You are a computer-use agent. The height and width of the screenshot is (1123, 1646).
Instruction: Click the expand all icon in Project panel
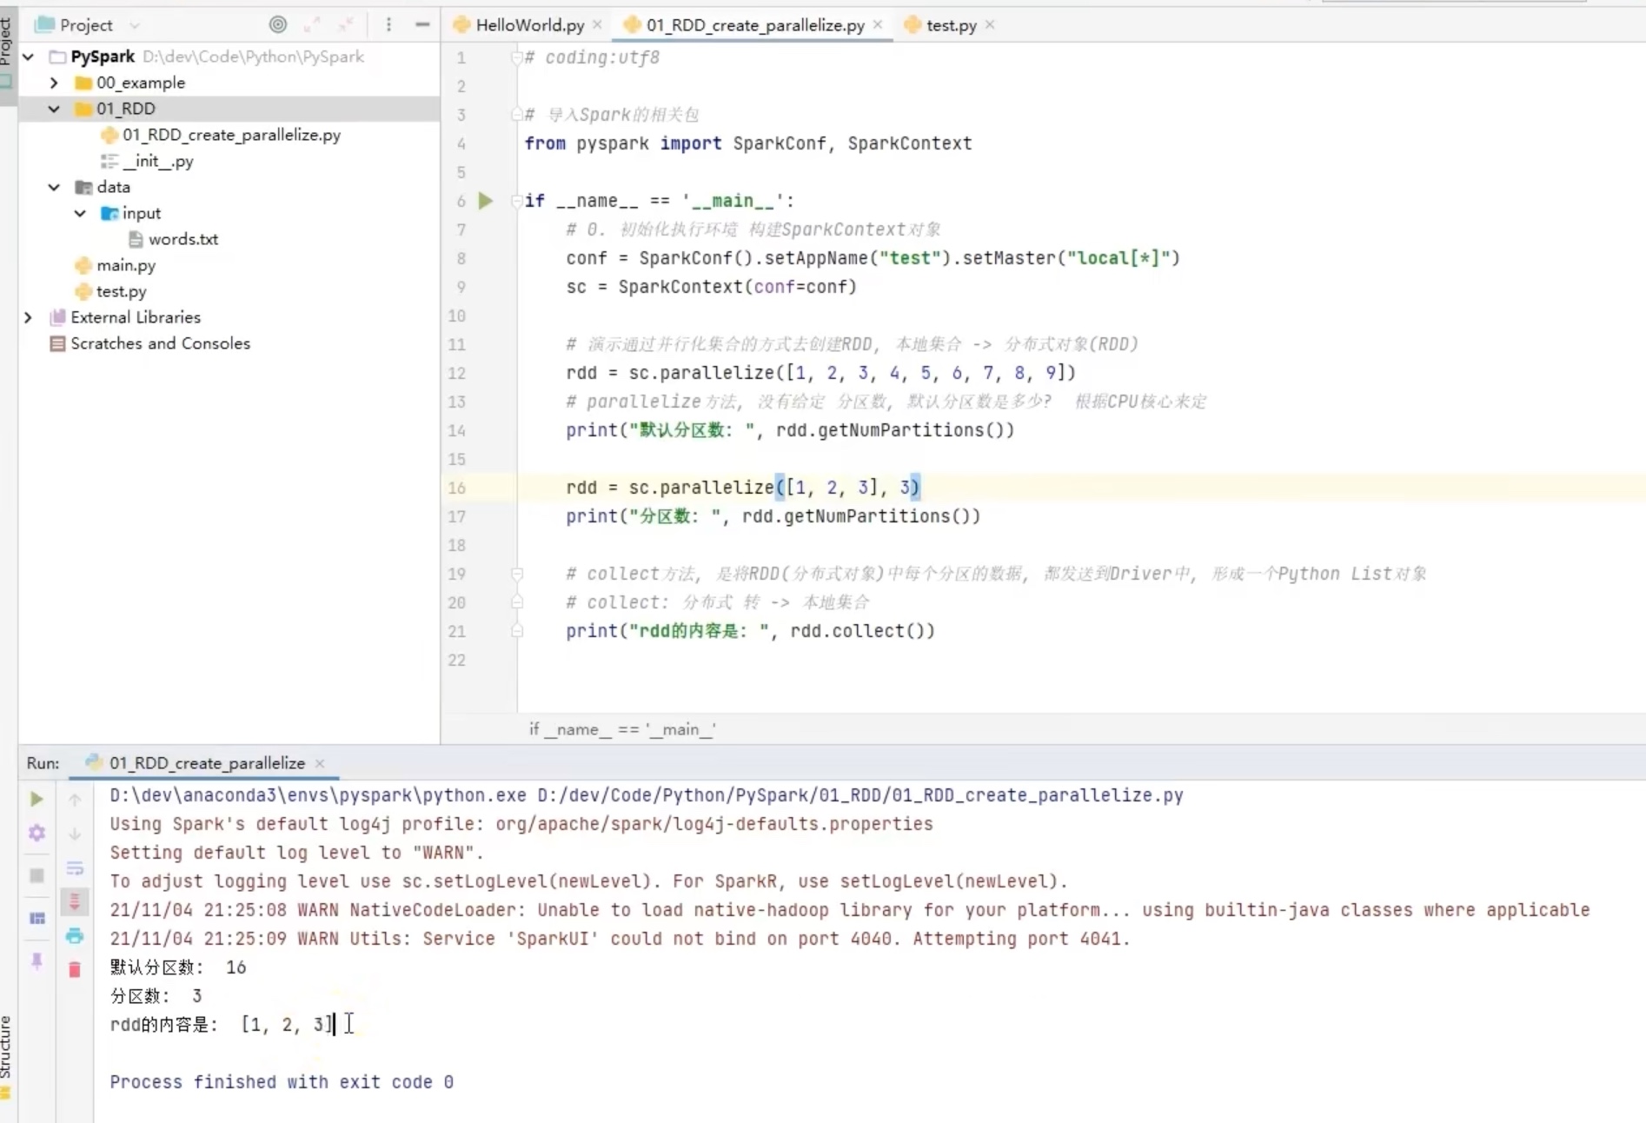point(312,24)
